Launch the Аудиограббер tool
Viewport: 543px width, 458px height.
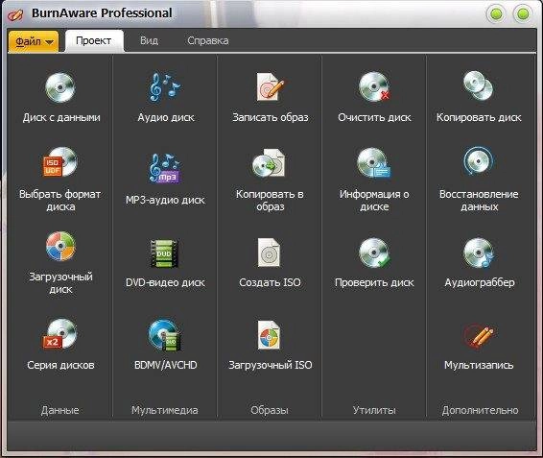[x=480, y=263]
